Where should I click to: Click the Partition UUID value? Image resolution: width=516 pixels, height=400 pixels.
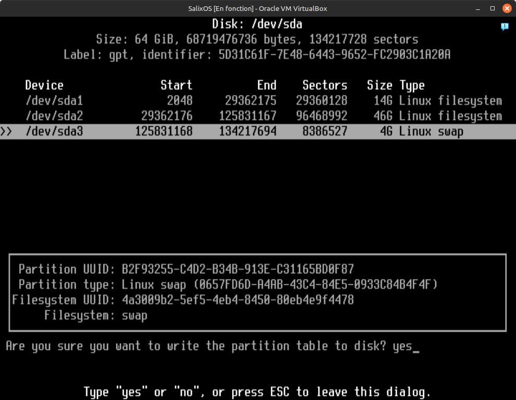tap(238, 269)
